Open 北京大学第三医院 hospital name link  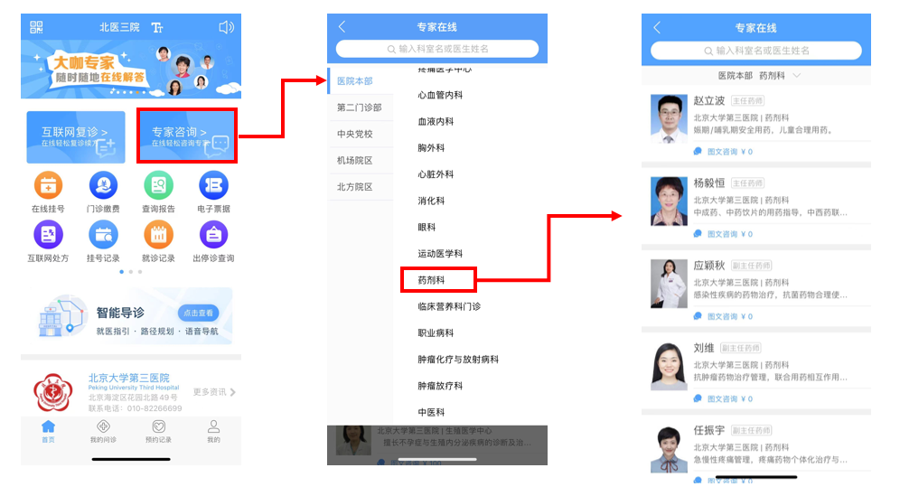[x=128, y=378]
